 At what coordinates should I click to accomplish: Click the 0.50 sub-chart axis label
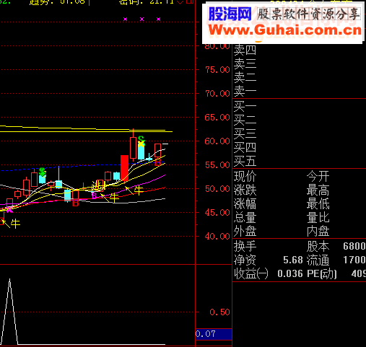pos(219,312)
